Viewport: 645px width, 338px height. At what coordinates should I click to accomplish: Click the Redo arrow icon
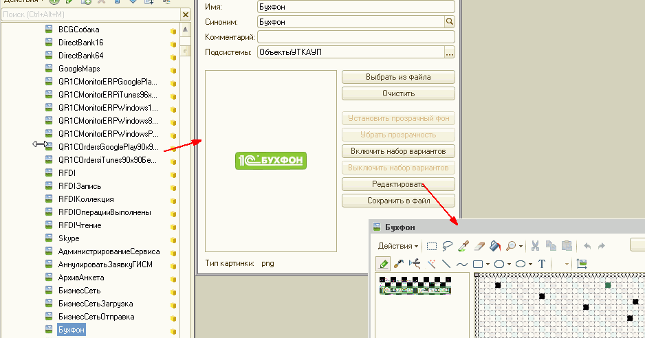tap(602, 246)
